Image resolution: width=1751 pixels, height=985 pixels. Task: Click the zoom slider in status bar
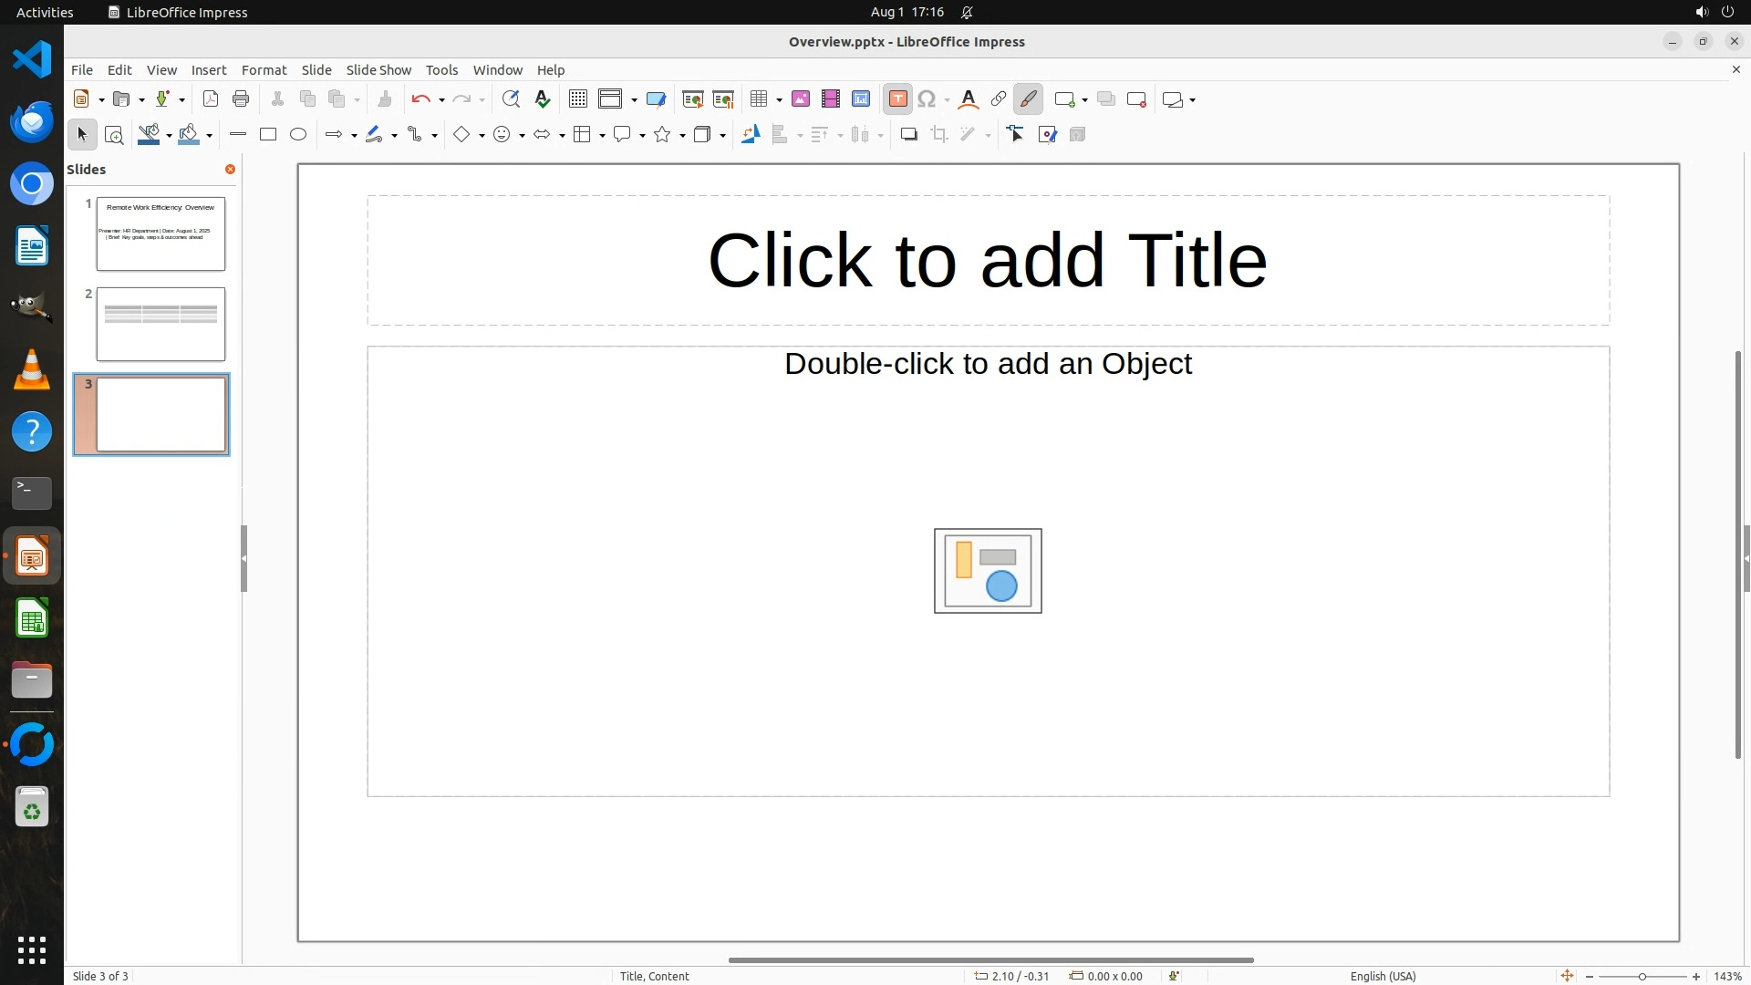pyautogui.click(x=1642, y=977)
